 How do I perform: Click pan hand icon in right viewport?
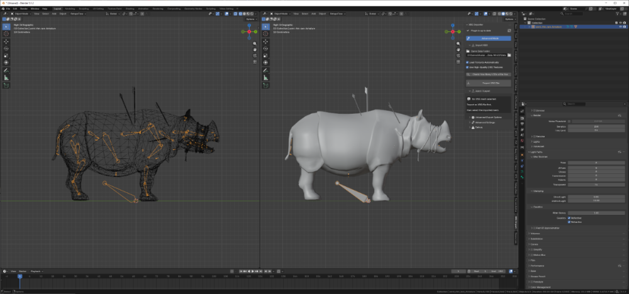tap(459, 50)
